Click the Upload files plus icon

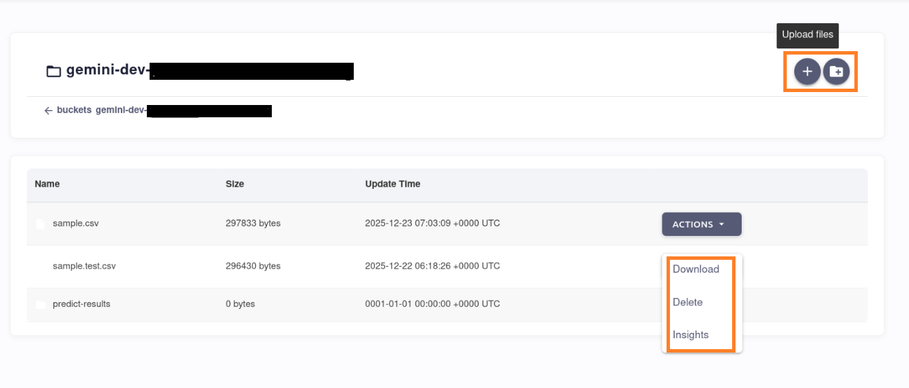pos(807,72)
